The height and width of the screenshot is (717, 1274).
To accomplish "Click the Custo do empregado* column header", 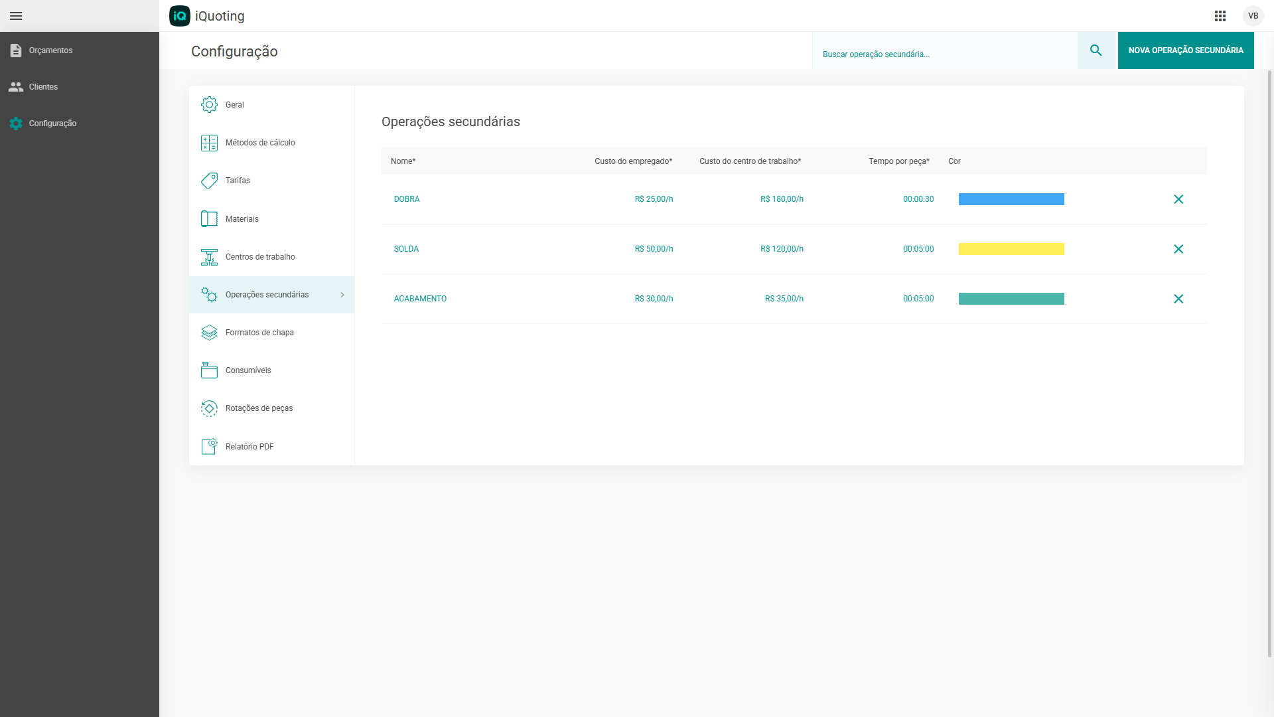I will coord(633,161).
